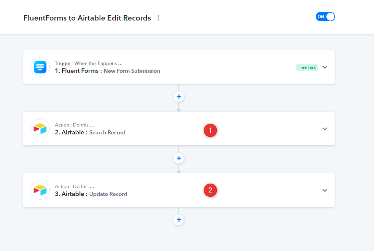The width and height of the screenshot is (374, 251).
Task: Add a step after Fluent Forms trigger
Action: [x=179, y=97]
